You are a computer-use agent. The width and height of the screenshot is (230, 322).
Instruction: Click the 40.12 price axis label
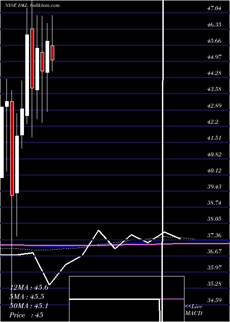214,170
